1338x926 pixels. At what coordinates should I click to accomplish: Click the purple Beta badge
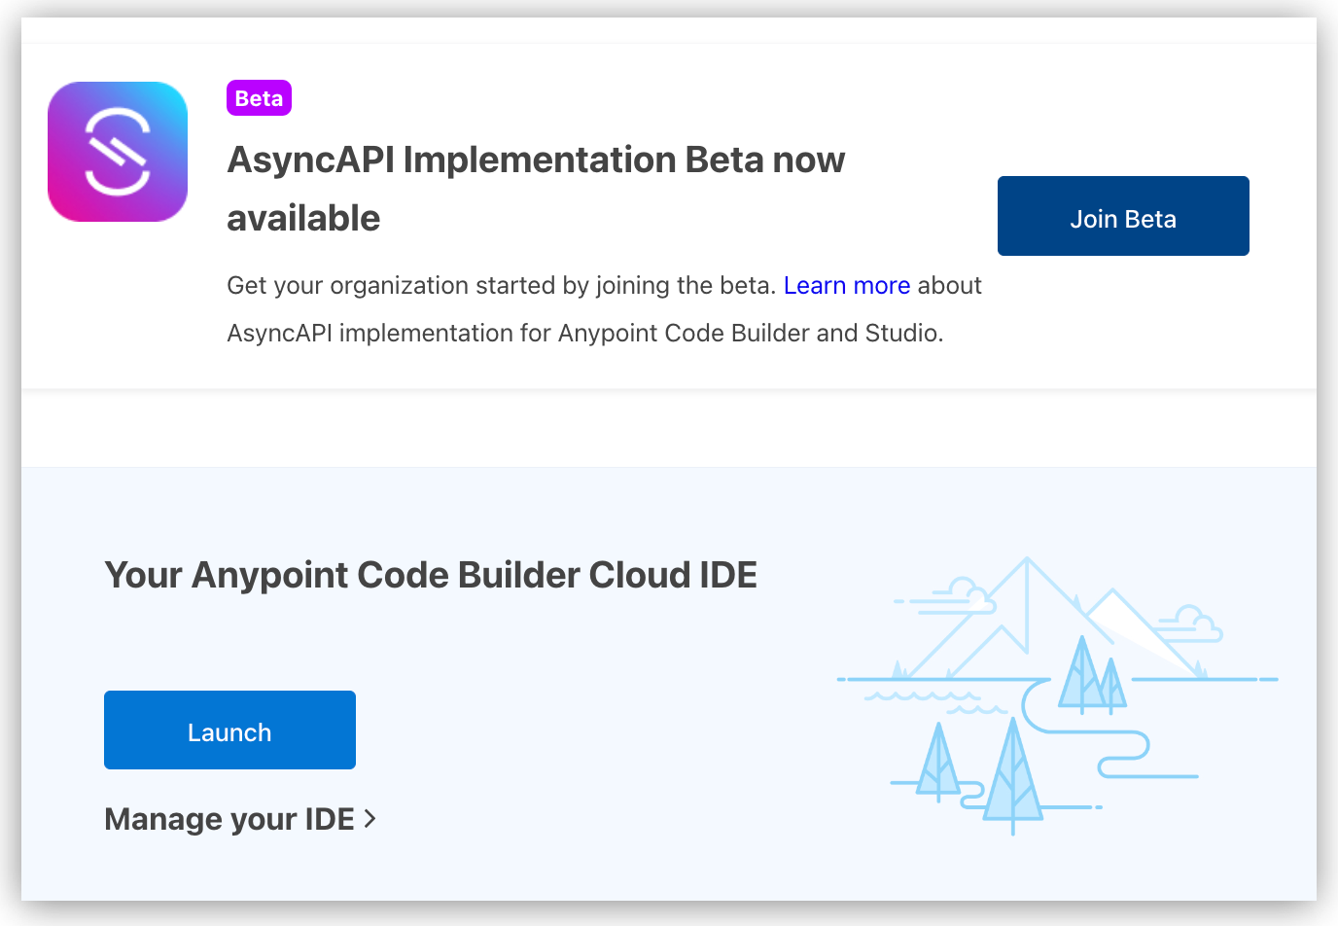[x=259, y=98]
